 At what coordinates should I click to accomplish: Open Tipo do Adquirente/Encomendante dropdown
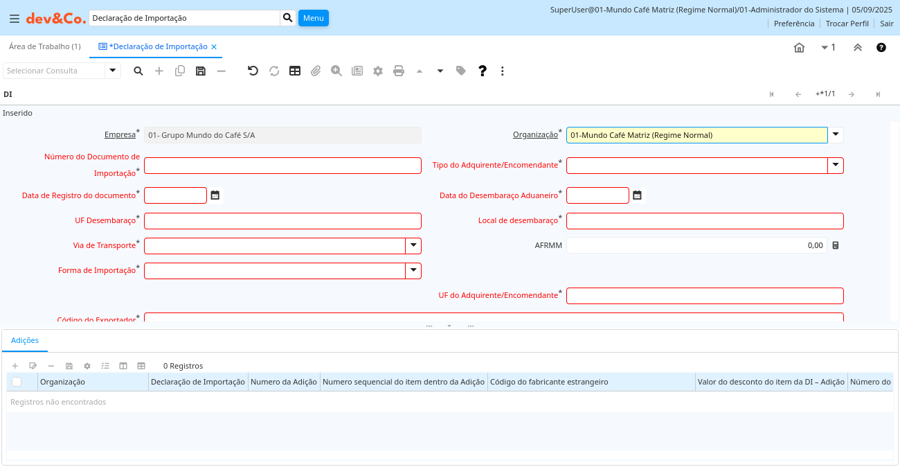[x=836, y=166]
